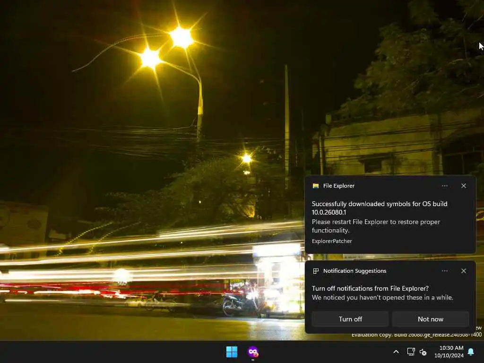This screenshot has height=363, width=484.
Task: Click the Turn off button
Action: click(x=350, y=319)
